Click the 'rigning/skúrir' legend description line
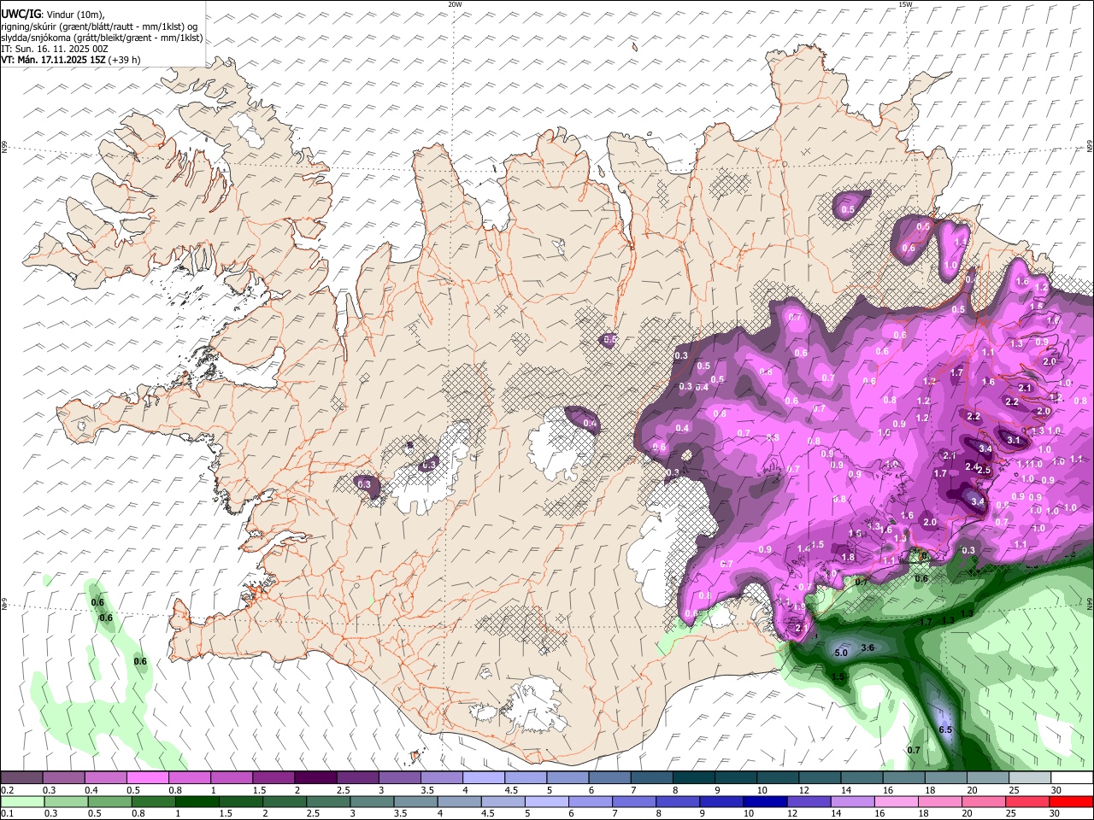Screen dimensions: 1094x820 click(x=100, y=26)
